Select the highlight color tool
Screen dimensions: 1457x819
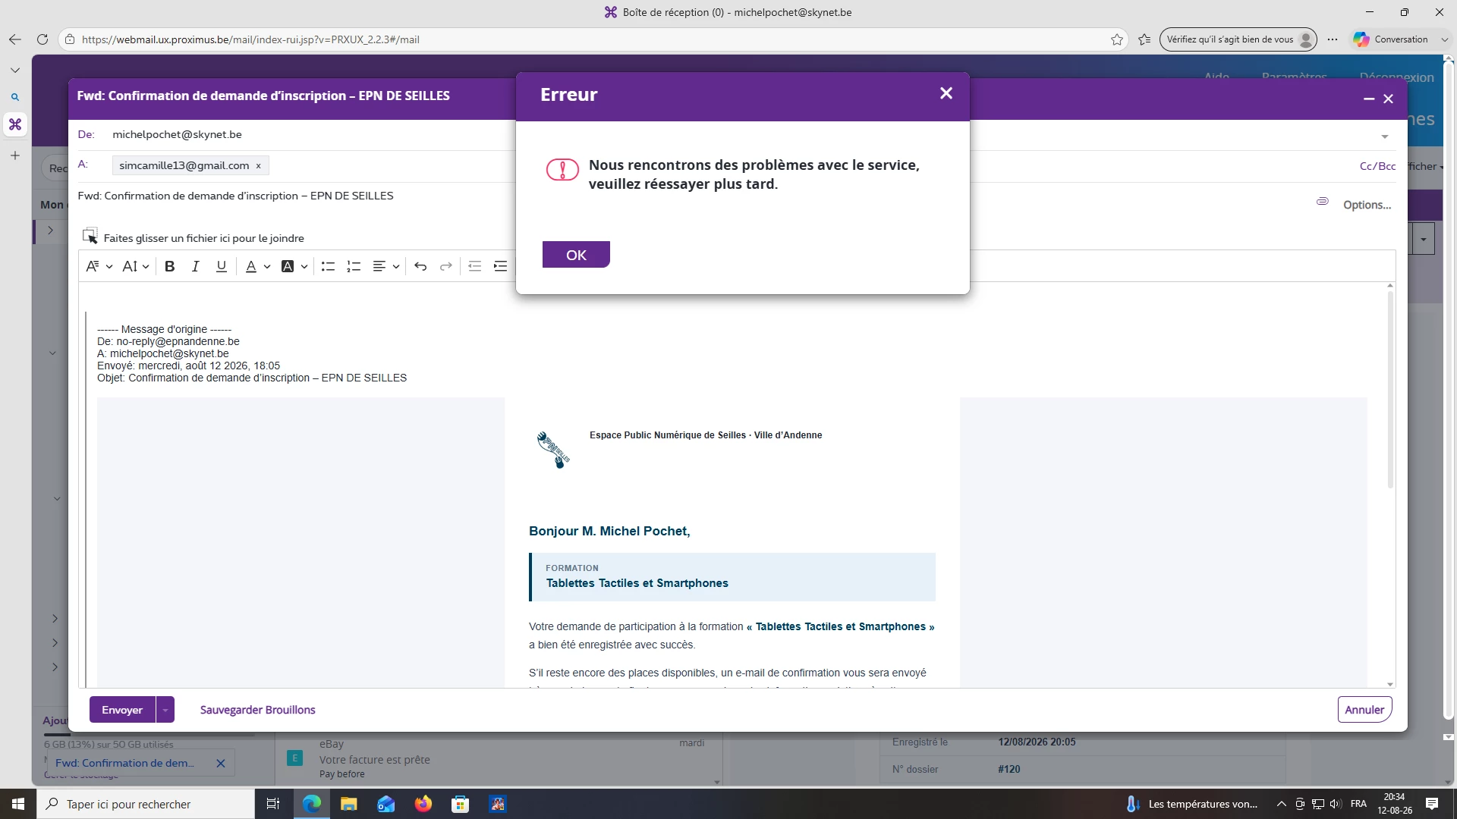point(288,266)
